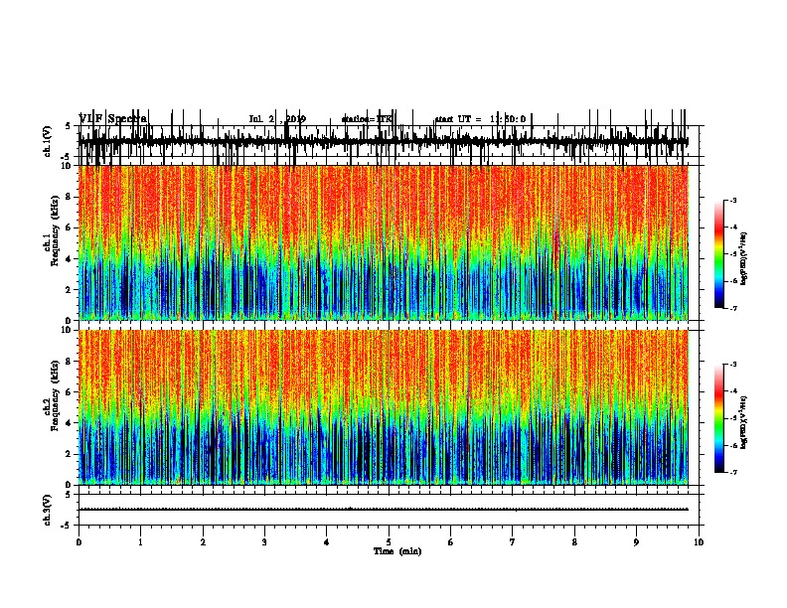This screenshot has width=787, height=608.
Task: Click the ch.2 frequency tick "6"
Action: click(x=70, y=392)
